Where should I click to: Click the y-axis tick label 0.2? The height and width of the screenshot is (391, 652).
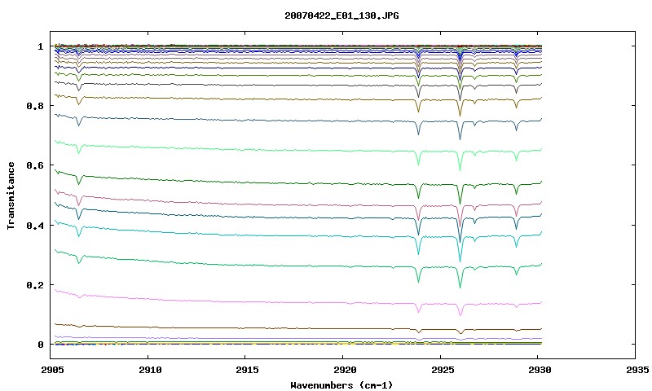(35, 285)
